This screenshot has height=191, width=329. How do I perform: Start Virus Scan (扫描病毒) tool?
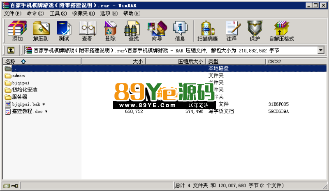tap(208, 31)
